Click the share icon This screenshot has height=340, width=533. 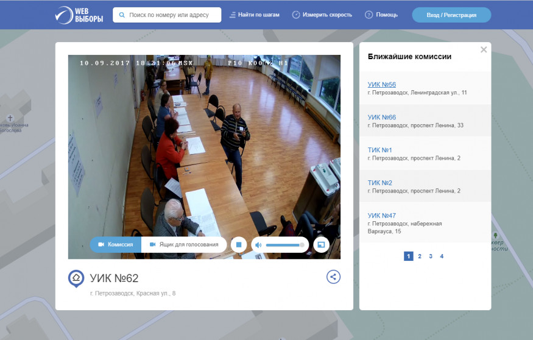click(x=333, y=277)
